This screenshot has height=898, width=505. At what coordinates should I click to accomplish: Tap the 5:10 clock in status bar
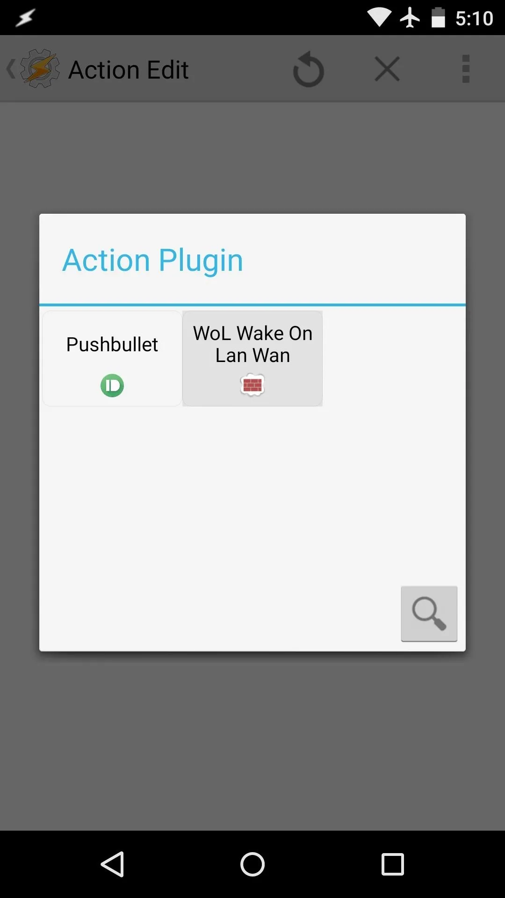(x=474, y=18)
